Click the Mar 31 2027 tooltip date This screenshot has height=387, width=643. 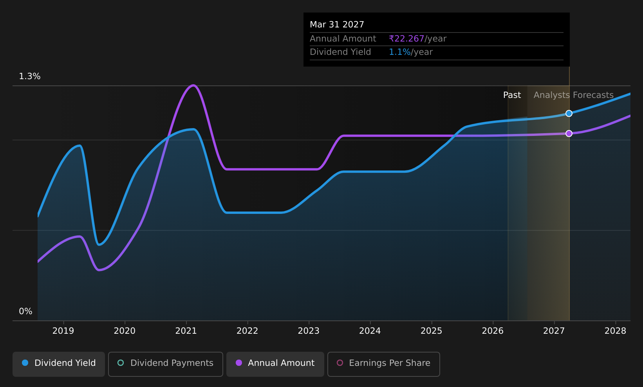point(337,25)
